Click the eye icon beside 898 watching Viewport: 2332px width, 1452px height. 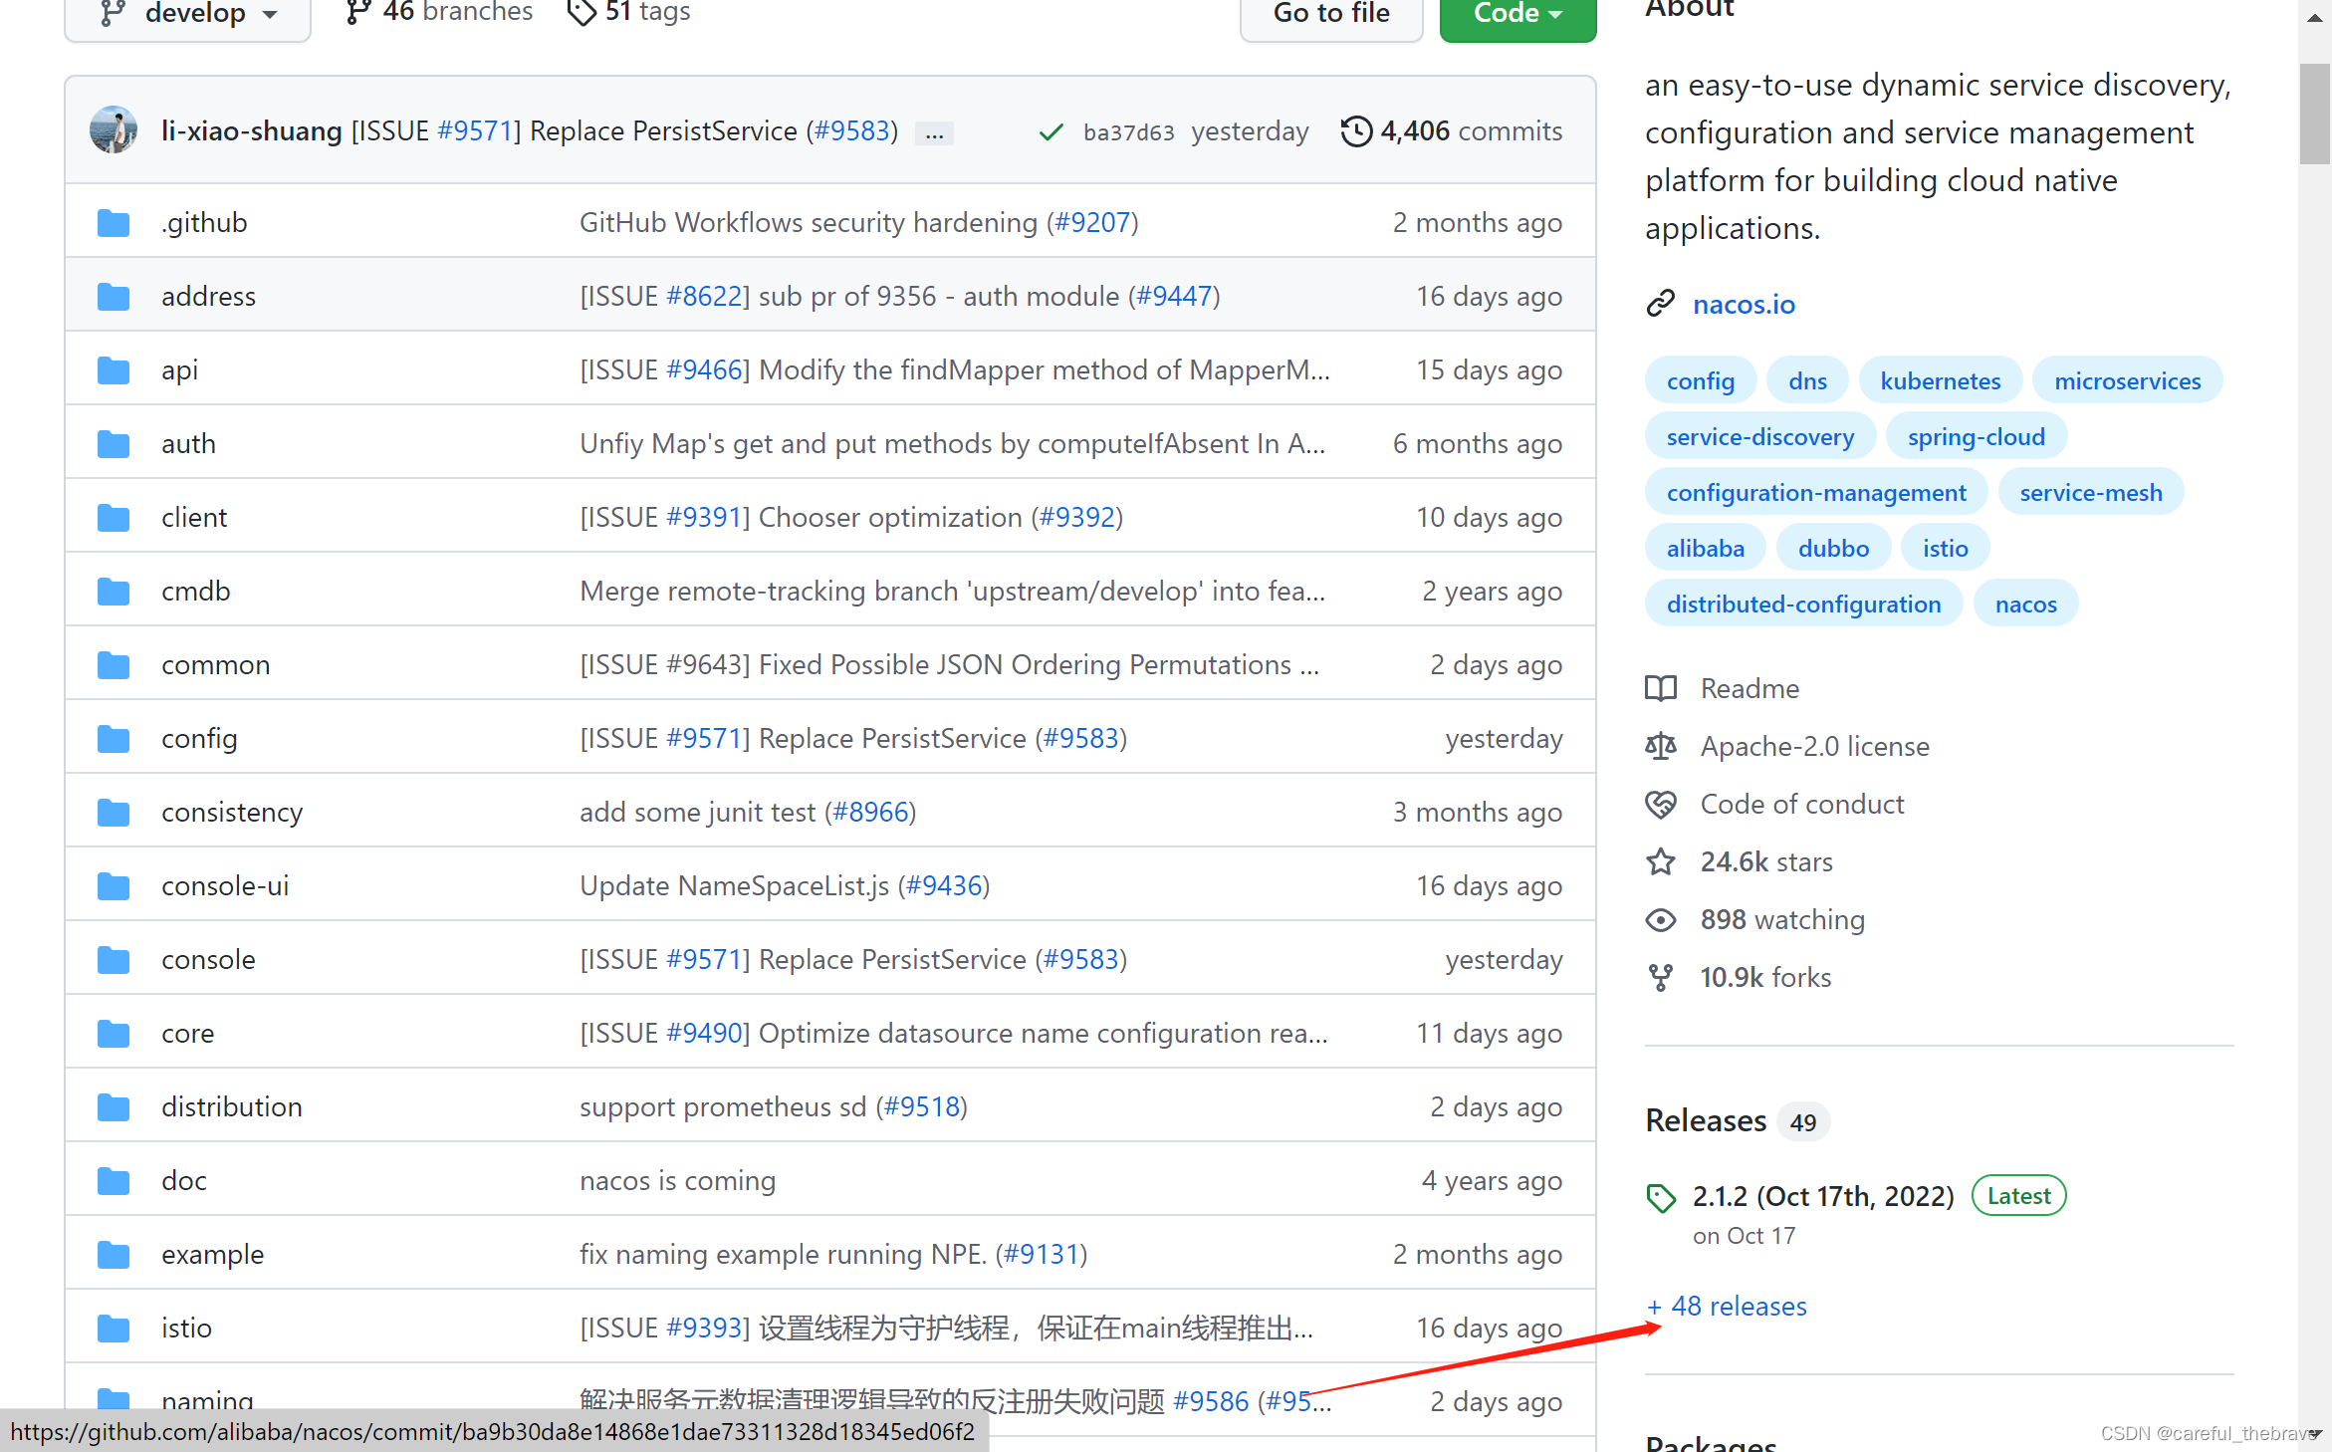pos(1660,919)
